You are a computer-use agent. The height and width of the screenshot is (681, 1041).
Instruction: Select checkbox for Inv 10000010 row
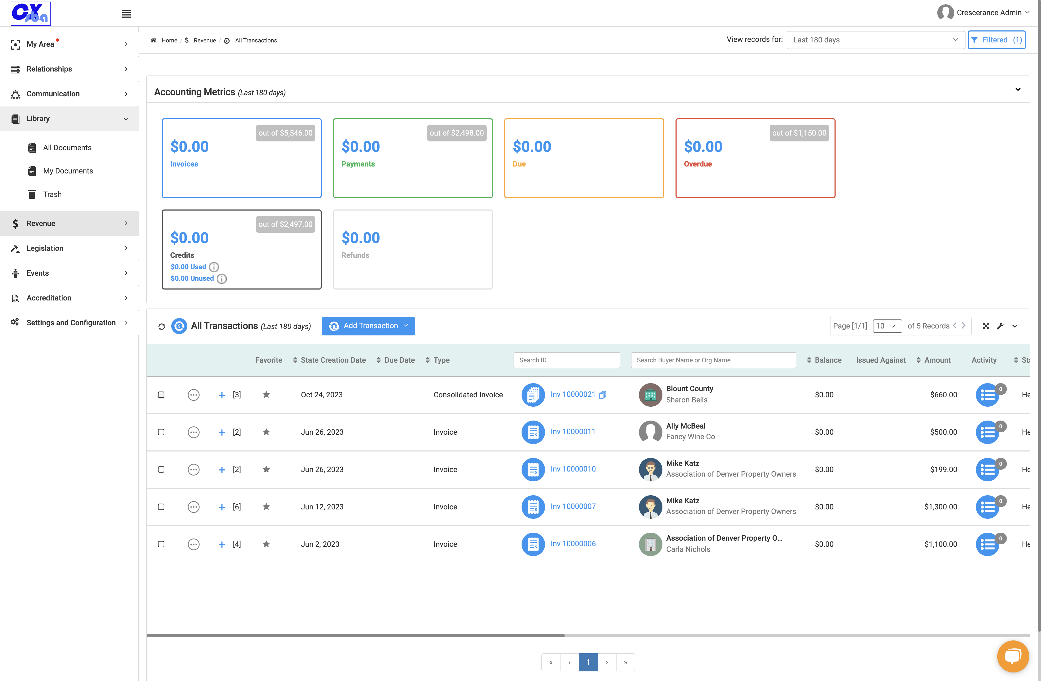(x=161, y=469)
